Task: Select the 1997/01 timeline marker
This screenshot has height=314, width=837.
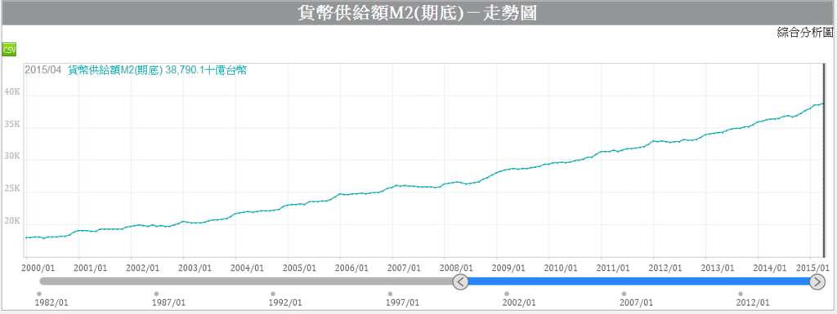Action: pos(390,294)
